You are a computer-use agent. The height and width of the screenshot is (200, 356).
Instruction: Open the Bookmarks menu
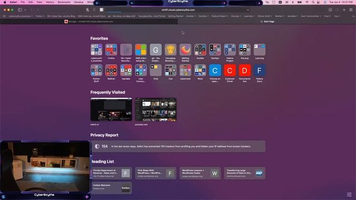64,2
